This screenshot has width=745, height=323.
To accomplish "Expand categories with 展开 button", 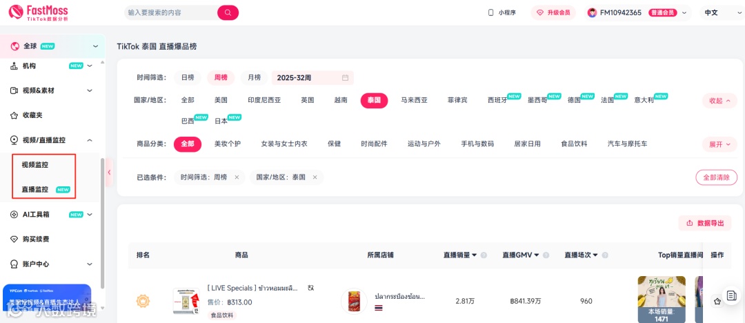I will coord(719,144).
